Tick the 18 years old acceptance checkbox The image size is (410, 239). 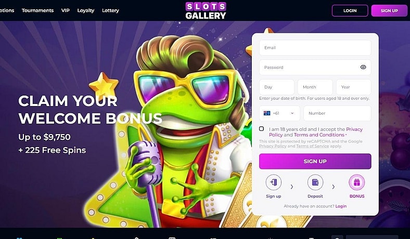point(262,129)
